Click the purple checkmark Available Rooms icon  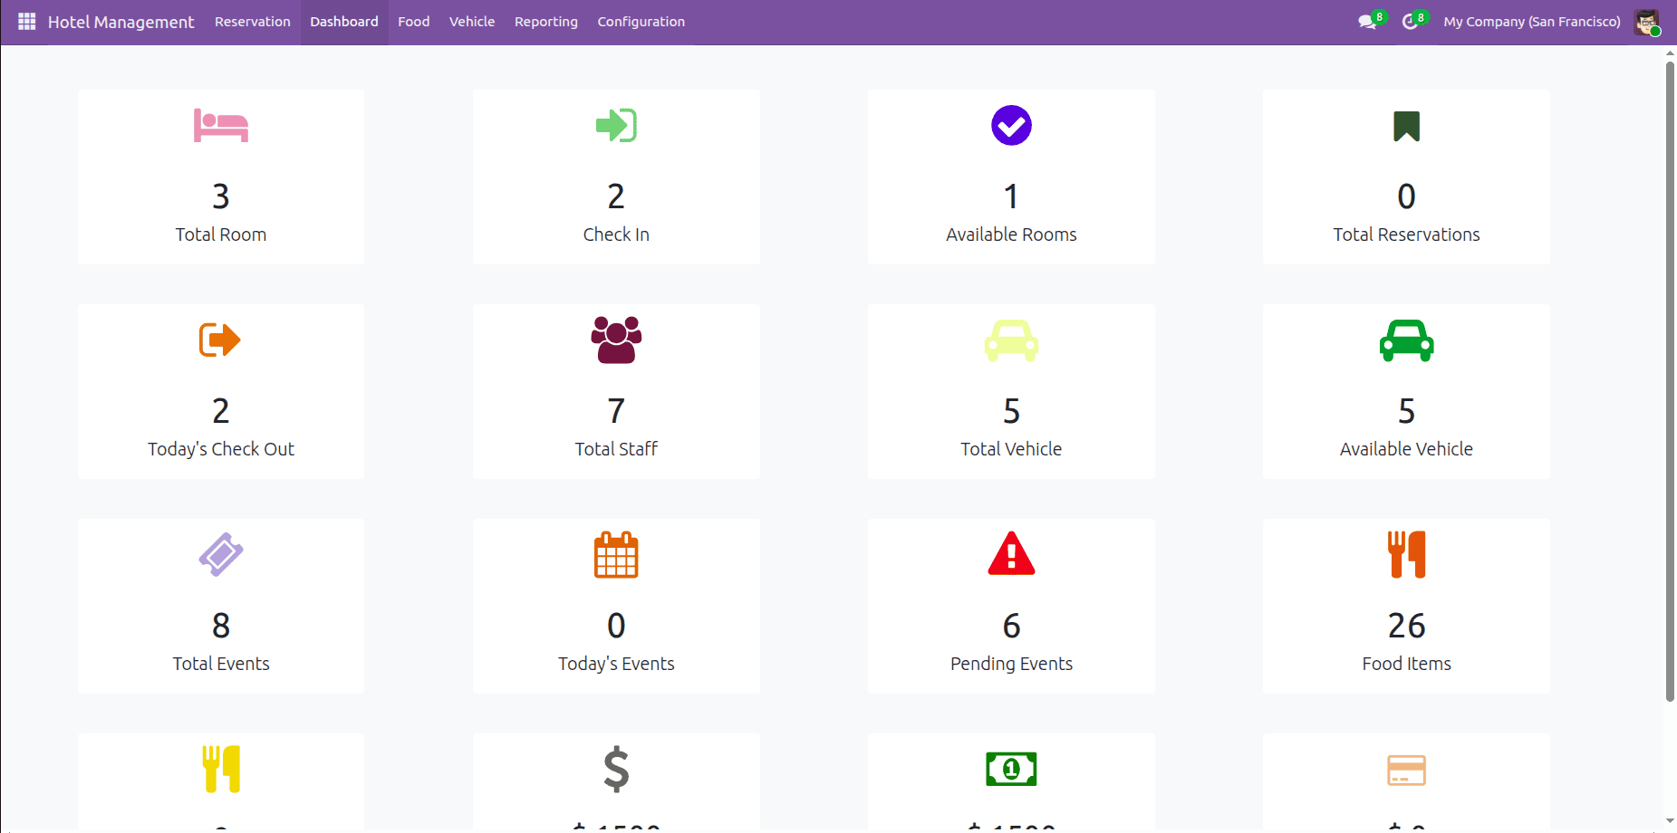click(x=1011, y=126)
